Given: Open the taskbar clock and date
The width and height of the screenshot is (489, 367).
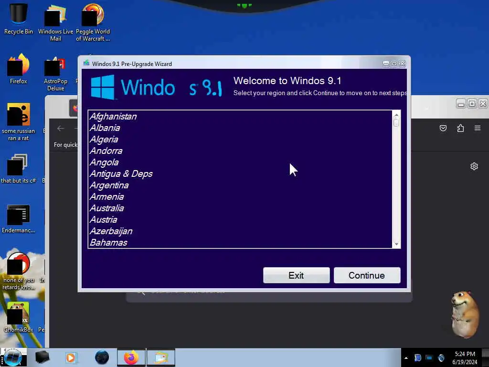Looking at the screenshot, I should 465,358.
